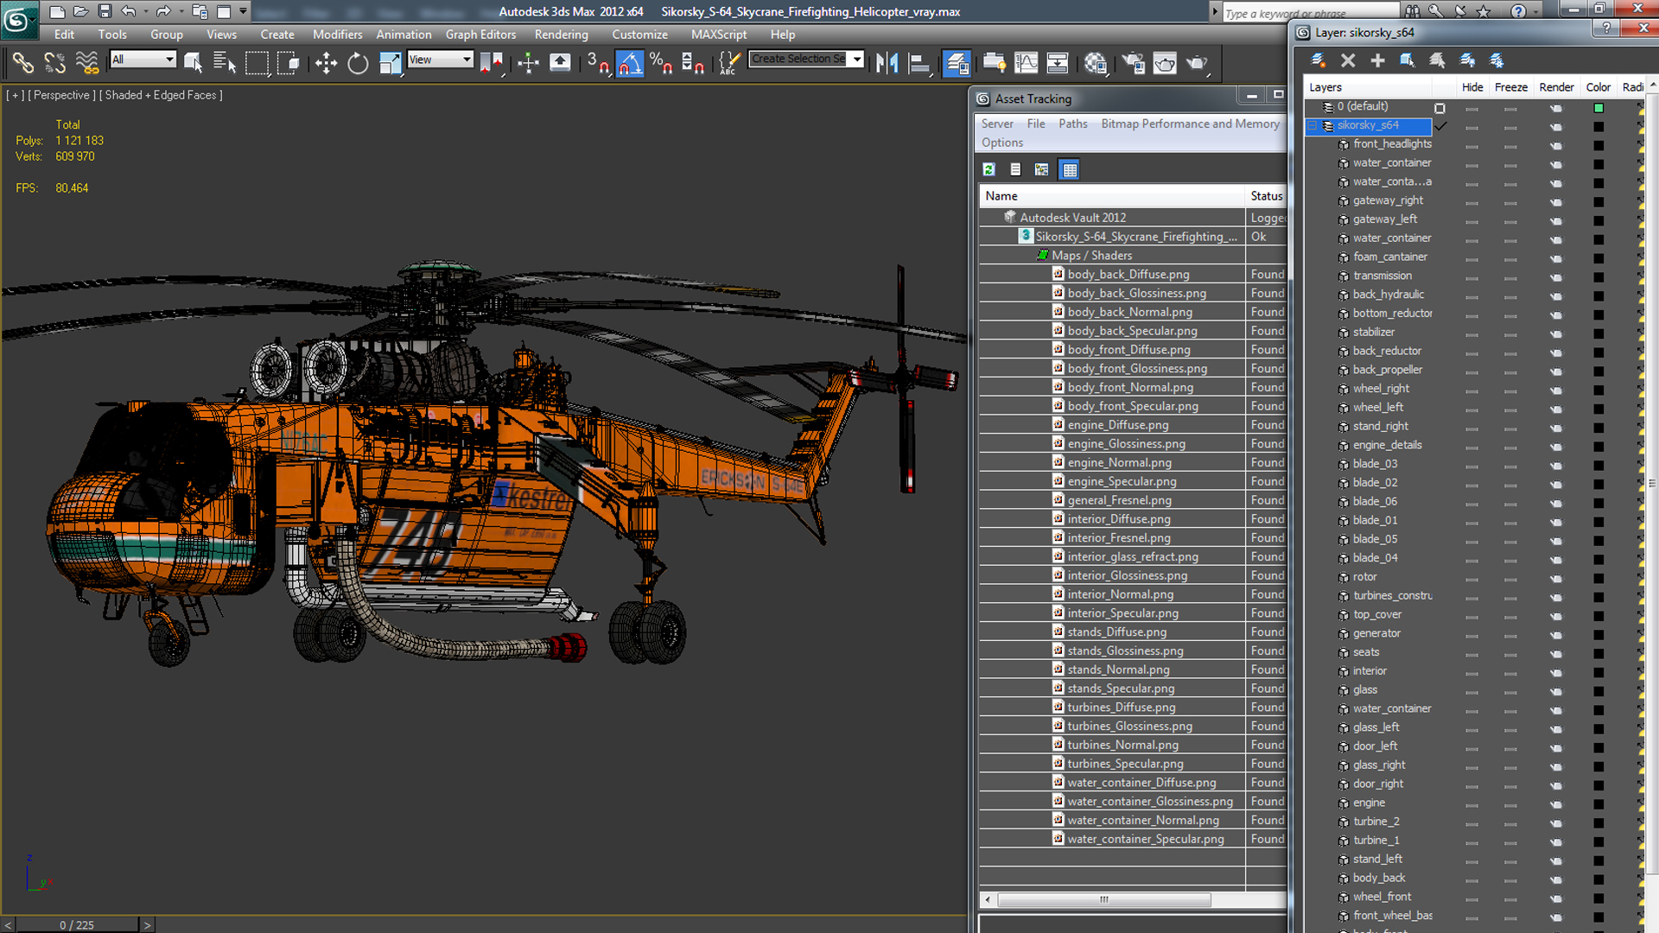Click Delete Layers X icon
This screenshot has width=1659, height=933.
click(1348, 60)
